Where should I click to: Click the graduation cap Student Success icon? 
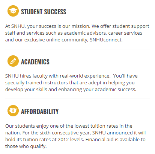tap(13, 11)
